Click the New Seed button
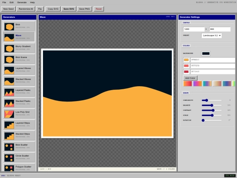This screenshot has width=237, height=178. (x=8, y=9)
